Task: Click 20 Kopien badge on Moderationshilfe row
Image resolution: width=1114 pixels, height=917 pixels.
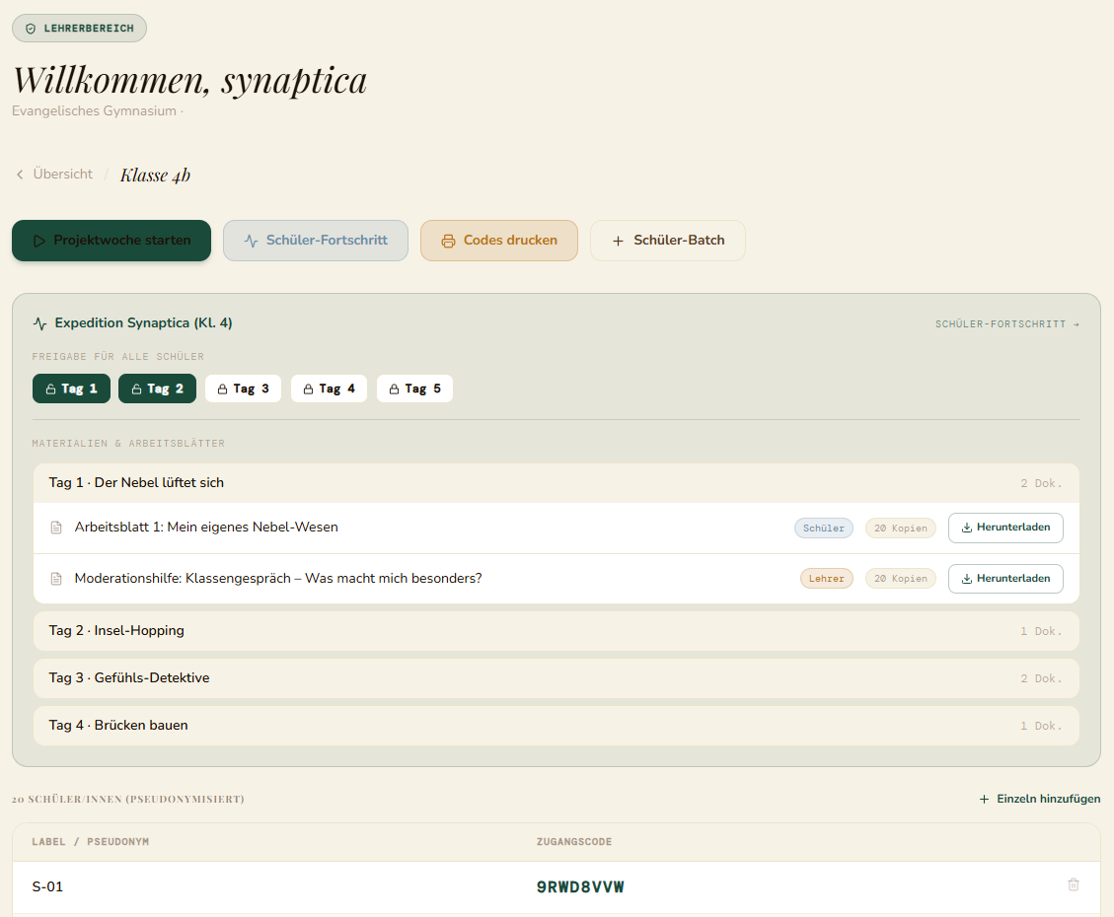Action: tap(901, 579)
